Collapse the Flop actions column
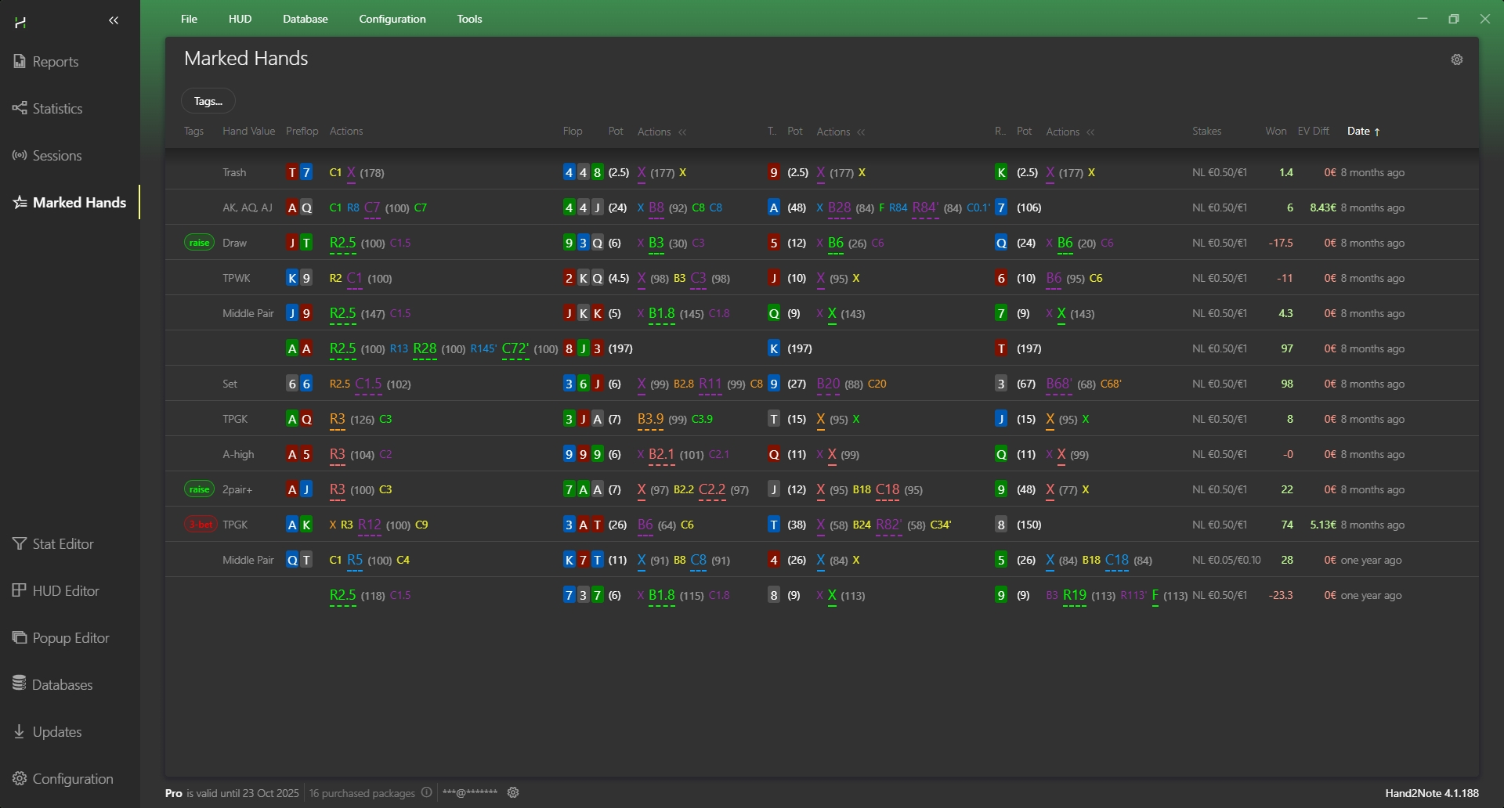Image resolution: width=1504 pixels, height=808 pixels. pyautogui.click(x=683, y=132)
